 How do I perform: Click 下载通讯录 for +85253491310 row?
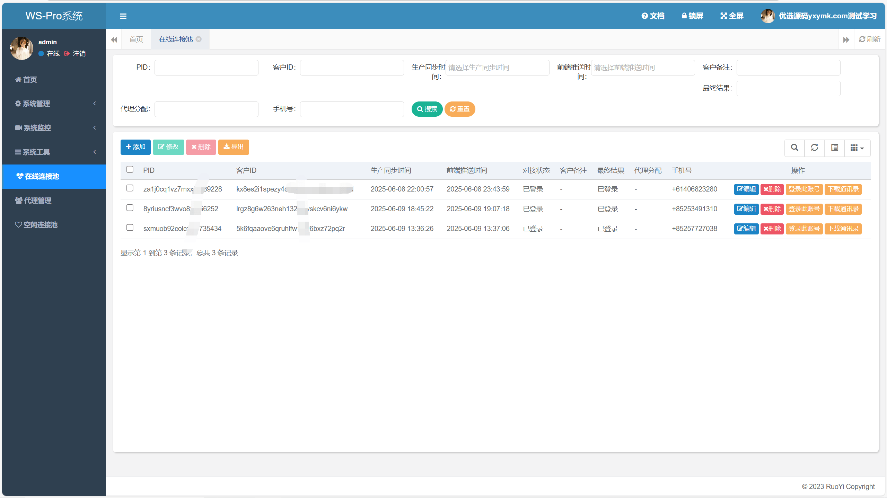pyautogui.click(x=843, y=209)
